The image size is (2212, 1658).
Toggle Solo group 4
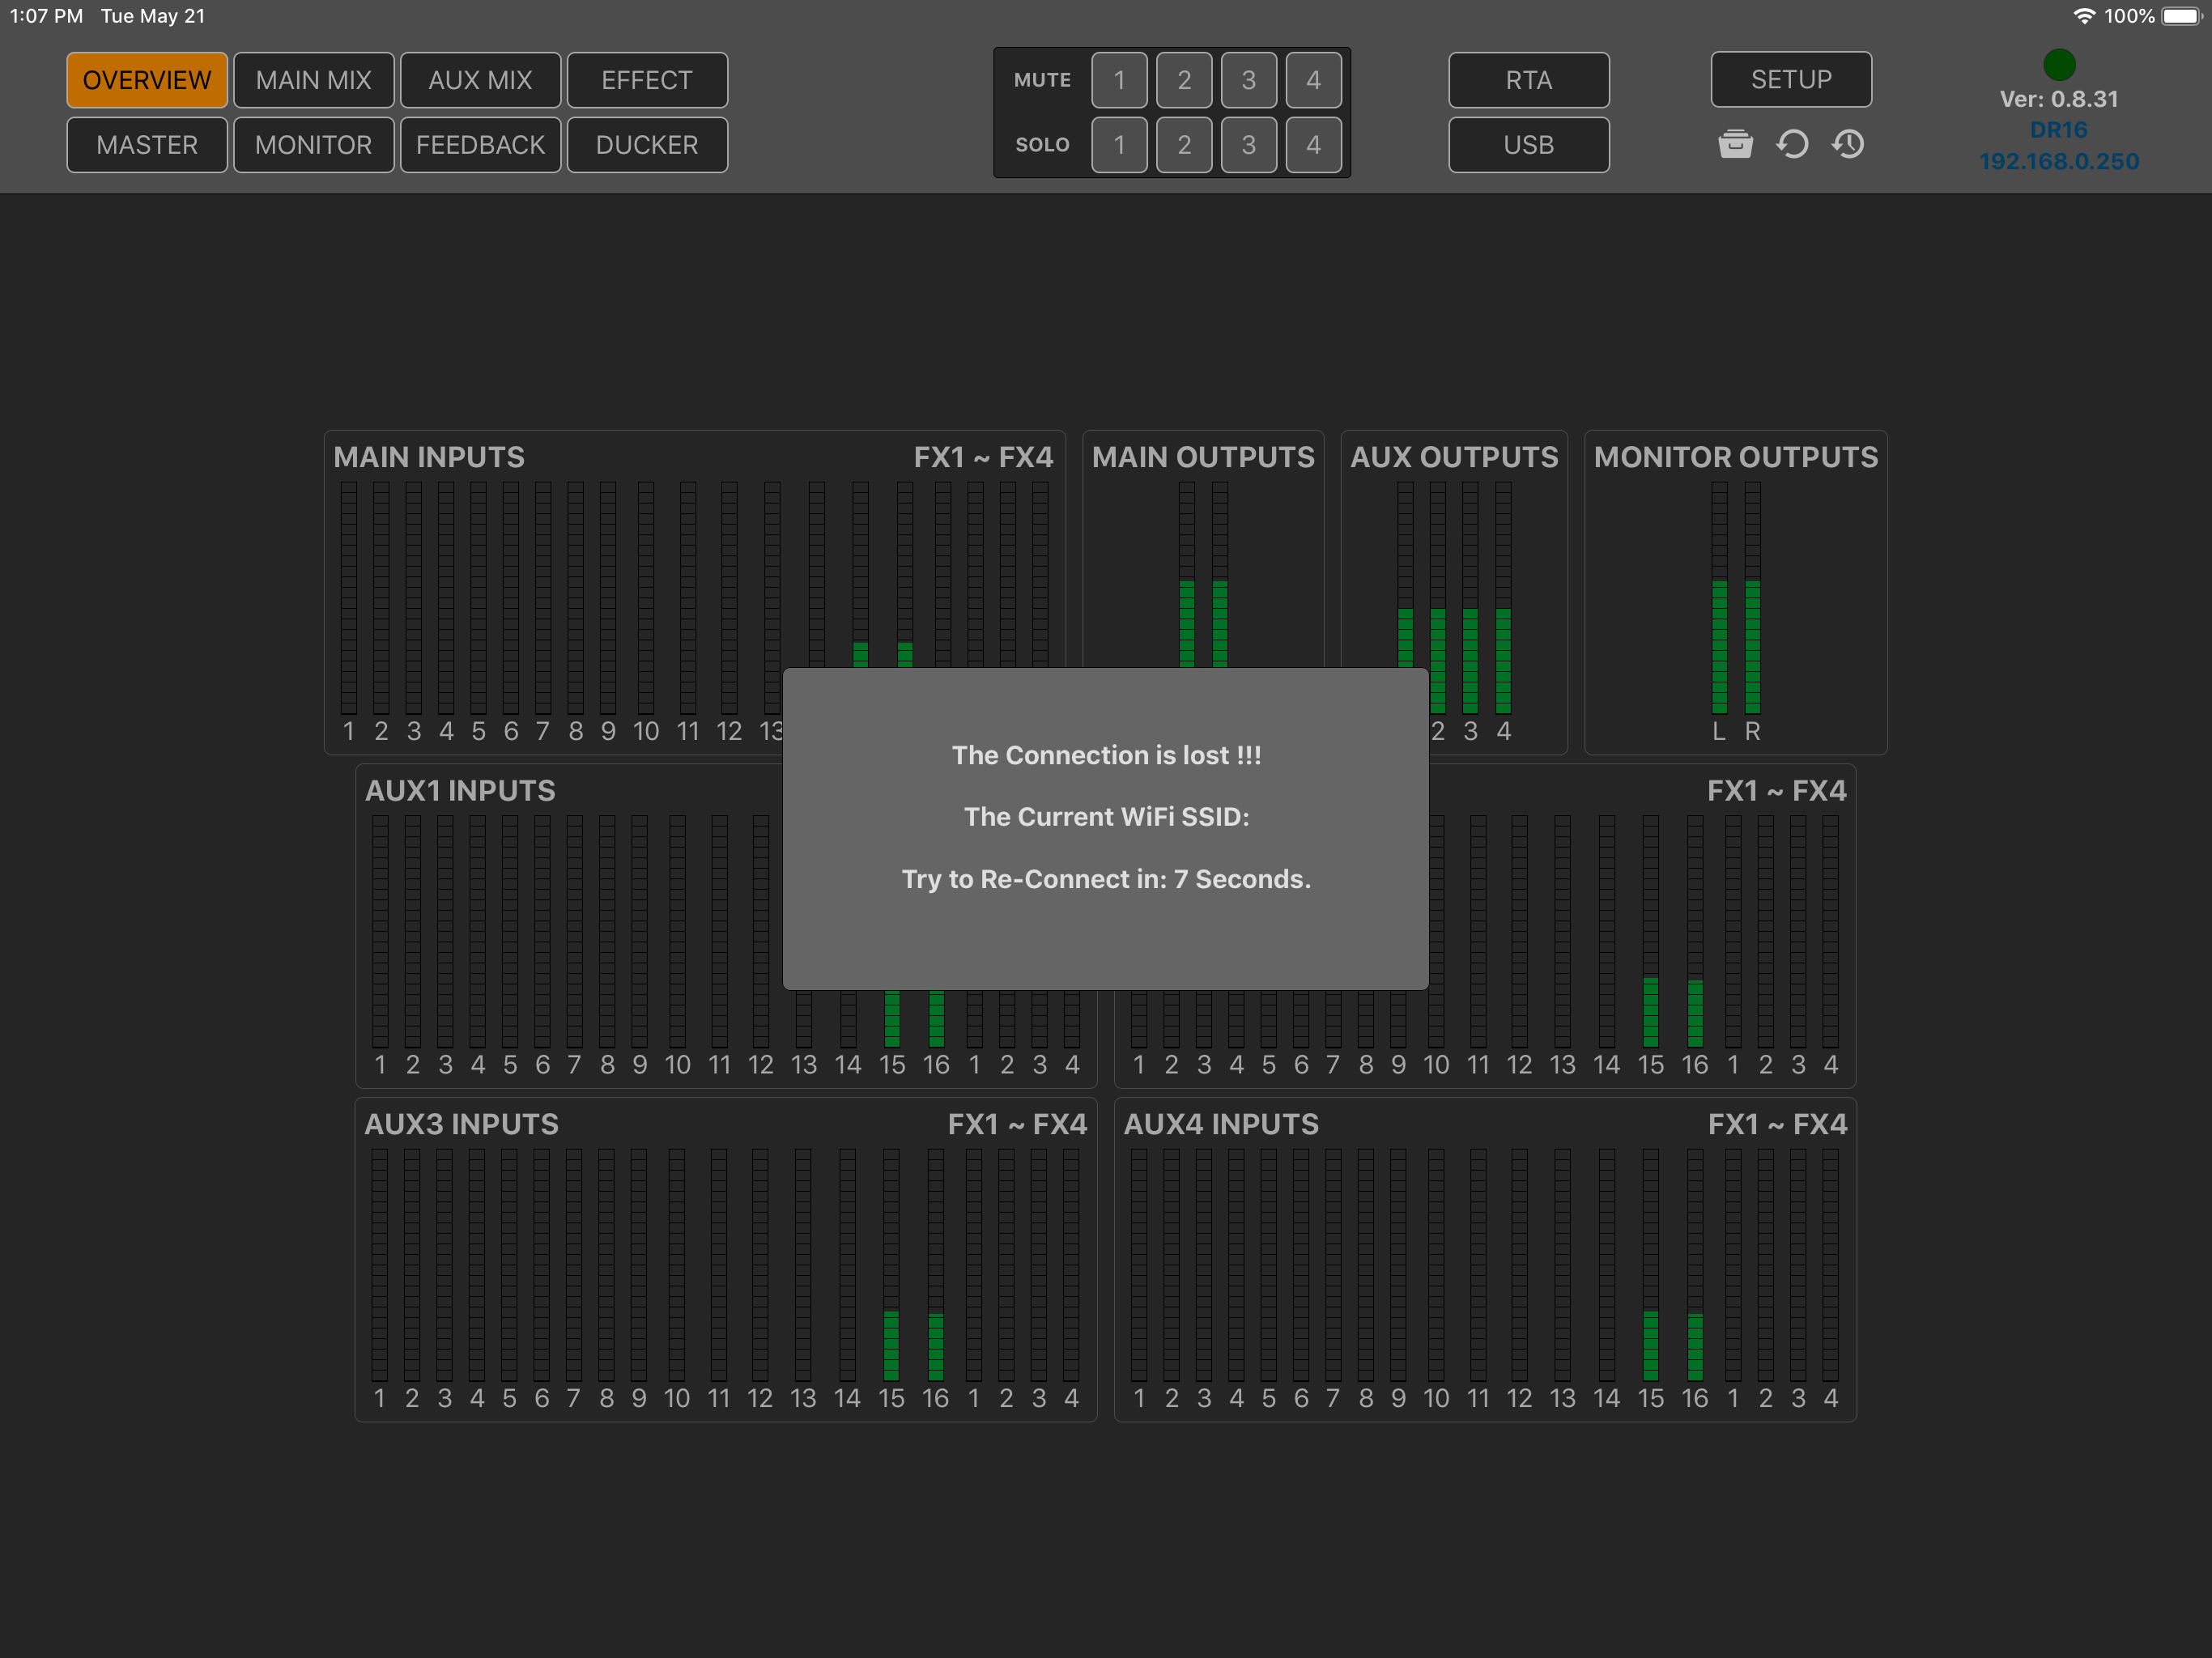click(1314, 145)
